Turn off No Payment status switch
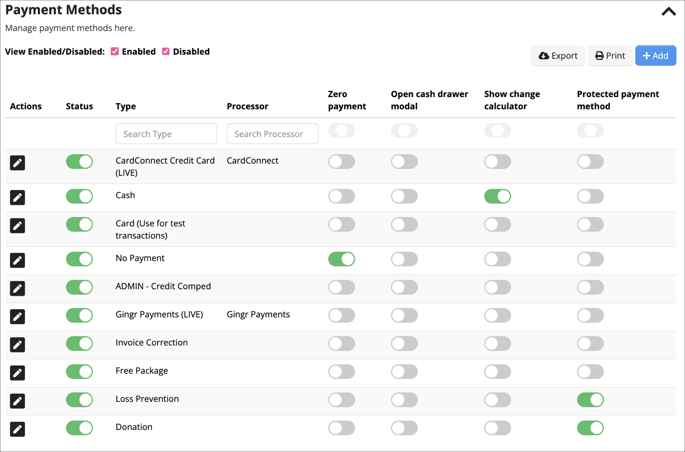The width and height of the screenshot is (685, 452). 79,259
